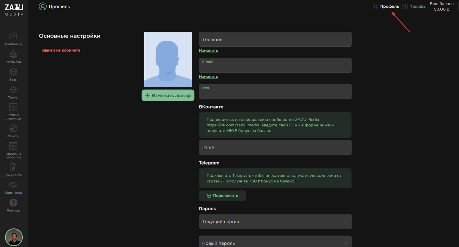The height and width of the screenshot is (247, 459).
Task: Toggle visibility of the new password field
Action: pos(346,243)
